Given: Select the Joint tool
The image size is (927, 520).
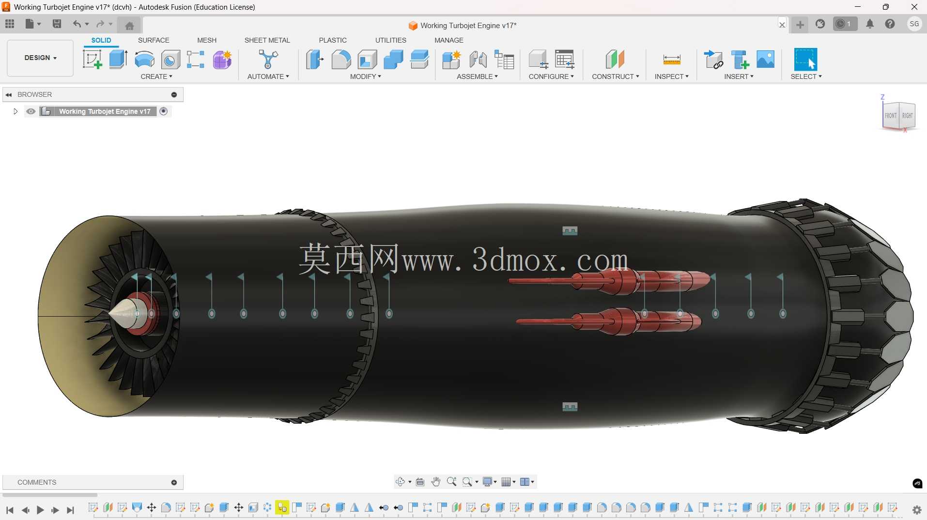Looking at the screenshot, I should [x=478, y=60].
